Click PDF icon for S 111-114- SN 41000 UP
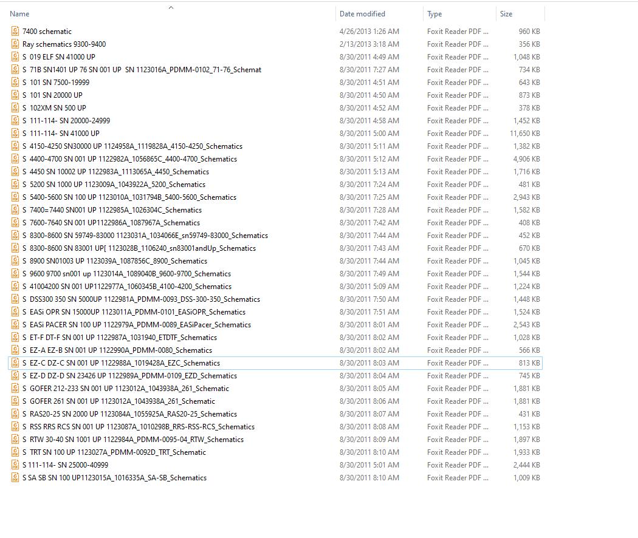Viewport: 638px width, 538px height. click(x=15, y=134)
